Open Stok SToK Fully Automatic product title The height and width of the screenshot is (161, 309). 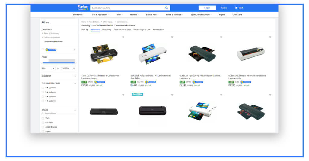tap(151, 77)
